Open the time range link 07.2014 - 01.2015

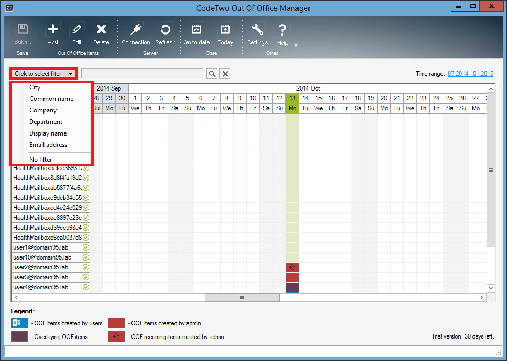click(x=470, y=74)
